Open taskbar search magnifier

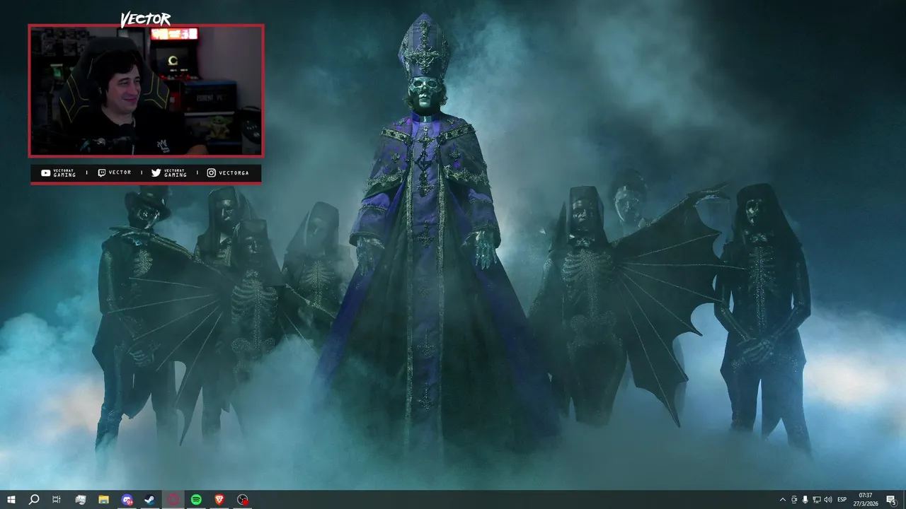[x=33, y=500]
